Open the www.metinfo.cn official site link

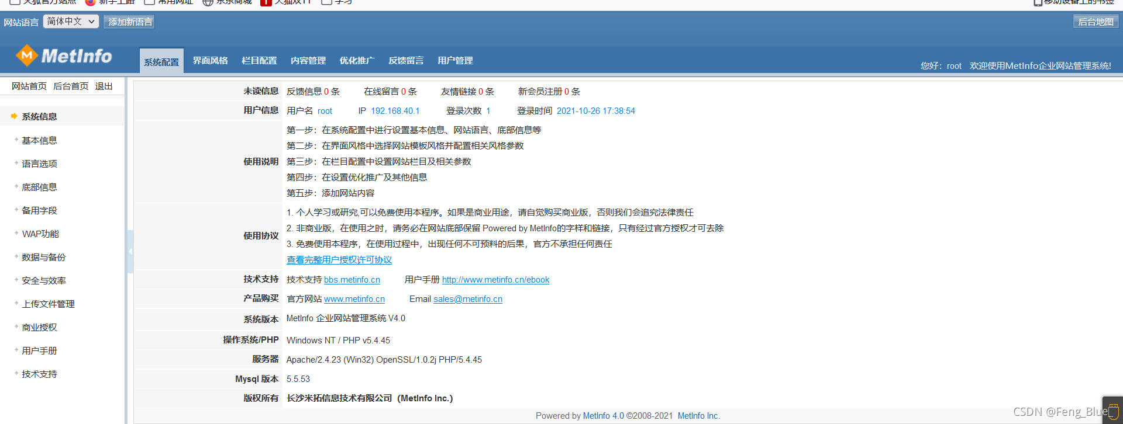(354, 299)
